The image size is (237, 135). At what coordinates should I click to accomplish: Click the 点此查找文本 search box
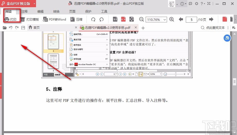click(213, 28)
